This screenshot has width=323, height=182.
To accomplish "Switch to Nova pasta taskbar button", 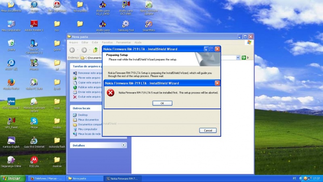I will [x=85, y=178].
